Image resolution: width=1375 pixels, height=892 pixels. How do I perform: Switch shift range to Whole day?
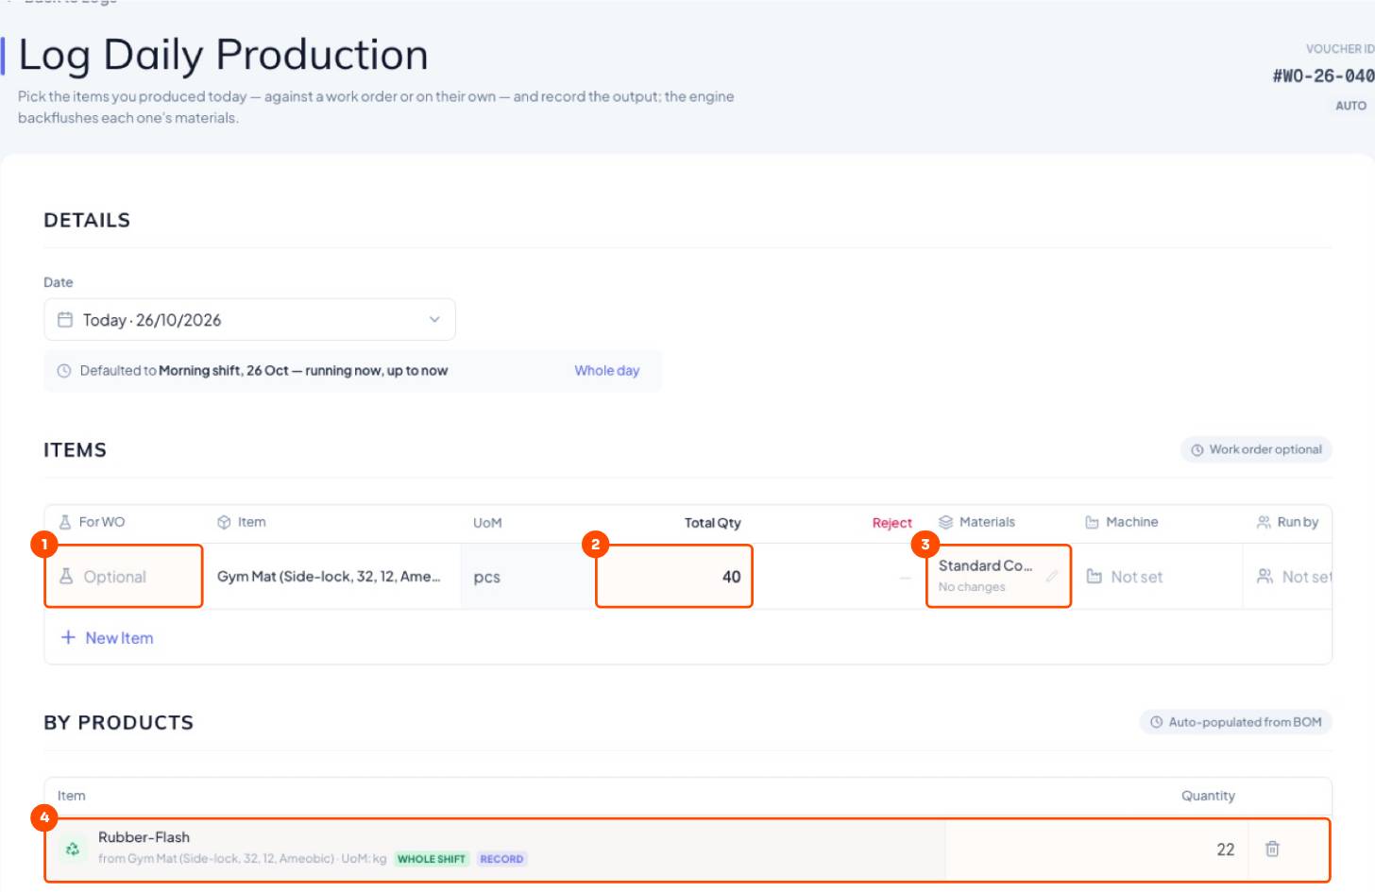tap(606, 371)
